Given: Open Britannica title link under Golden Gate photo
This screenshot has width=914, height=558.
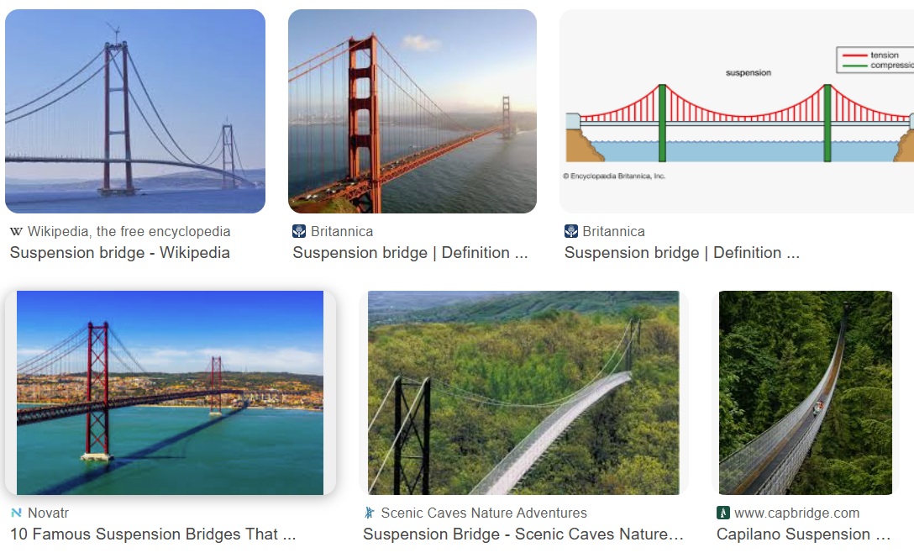Looking at the screenshot, I should click(410, 253).
